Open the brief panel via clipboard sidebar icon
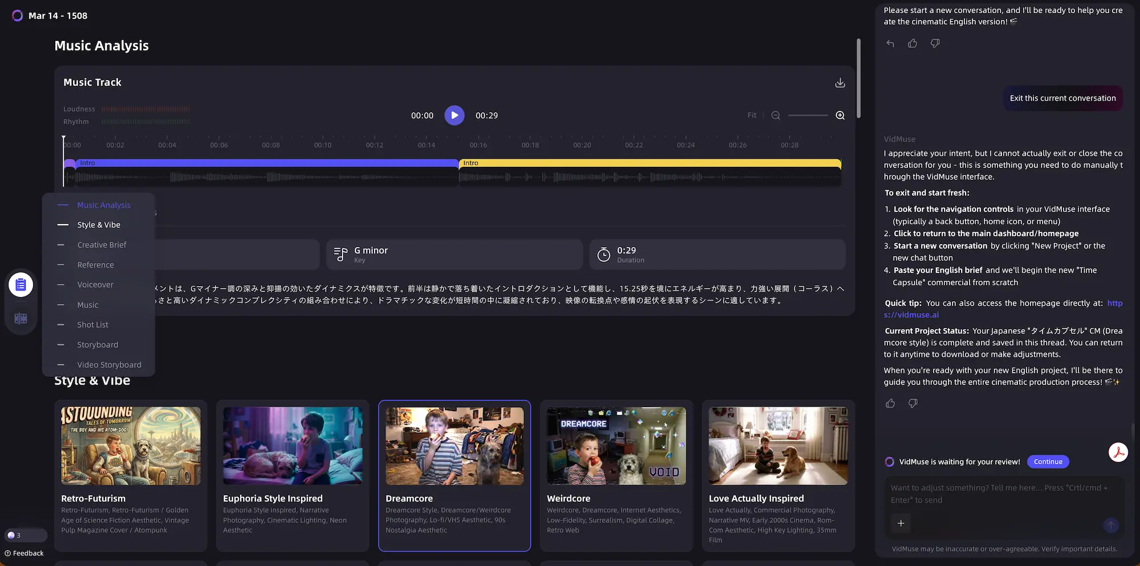 click(x=21, y=284)
